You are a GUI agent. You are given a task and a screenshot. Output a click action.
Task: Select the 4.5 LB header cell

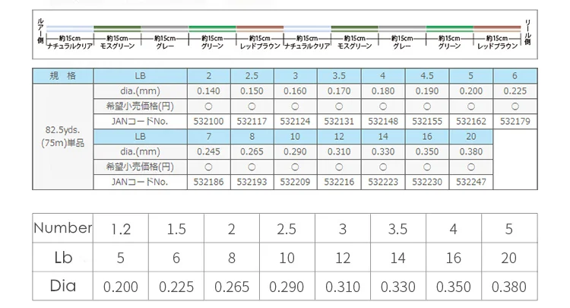(427, 75)
